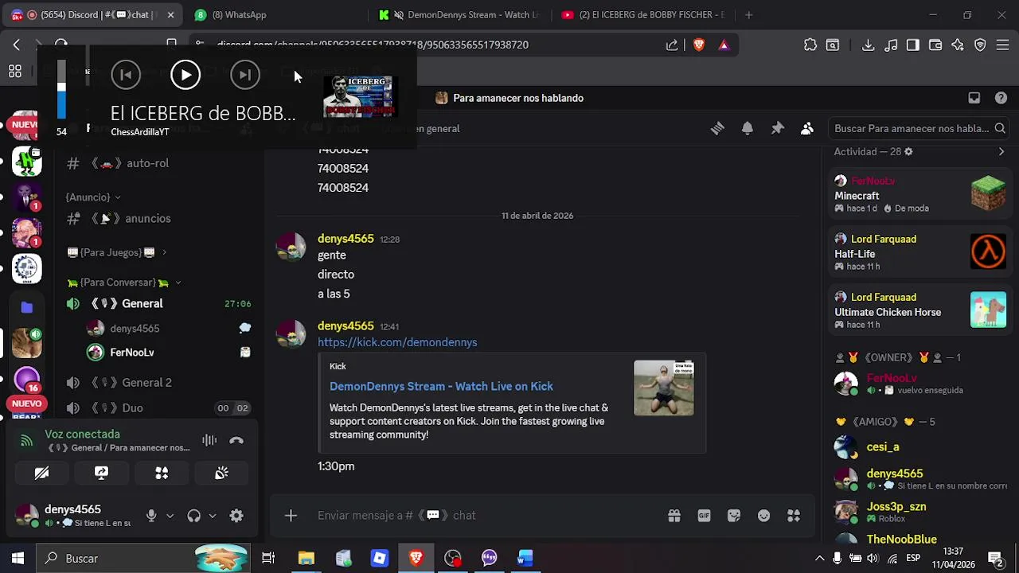Open Discord user settings gear
The height and width of the screenshot is (573, 1019).
pos(236,516)
